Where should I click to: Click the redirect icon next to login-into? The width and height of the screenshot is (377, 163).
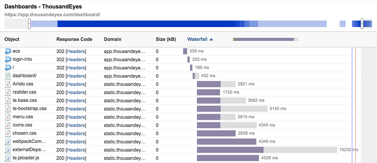click(8, 60)
